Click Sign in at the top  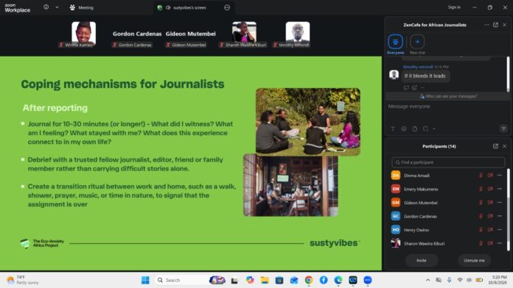[x=454, y=7]
